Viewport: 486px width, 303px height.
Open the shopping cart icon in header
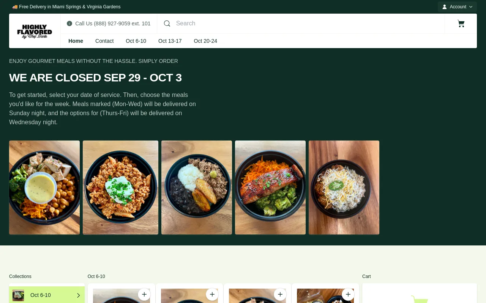tap(461, 23)
